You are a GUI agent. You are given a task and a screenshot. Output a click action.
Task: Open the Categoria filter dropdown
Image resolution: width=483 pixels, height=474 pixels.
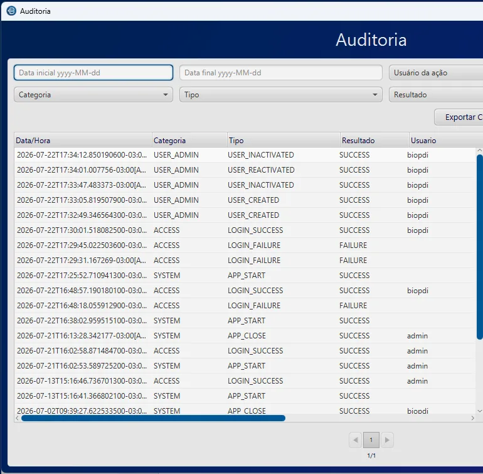[x=93, y=95]
